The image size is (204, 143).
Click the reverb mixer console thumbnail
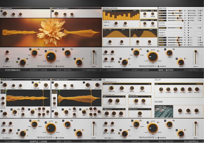click(164, 112)
